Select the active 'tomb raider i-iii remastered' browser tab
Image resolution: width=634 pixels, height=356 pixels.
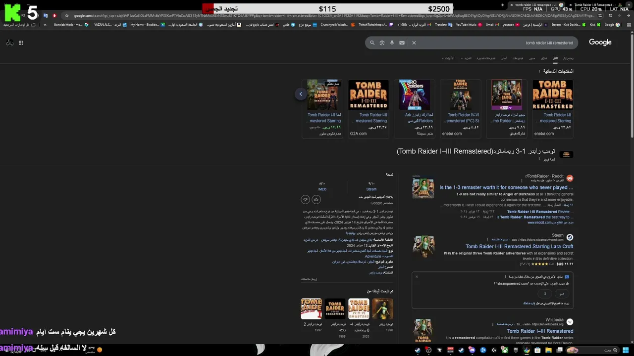coord(536,5)
